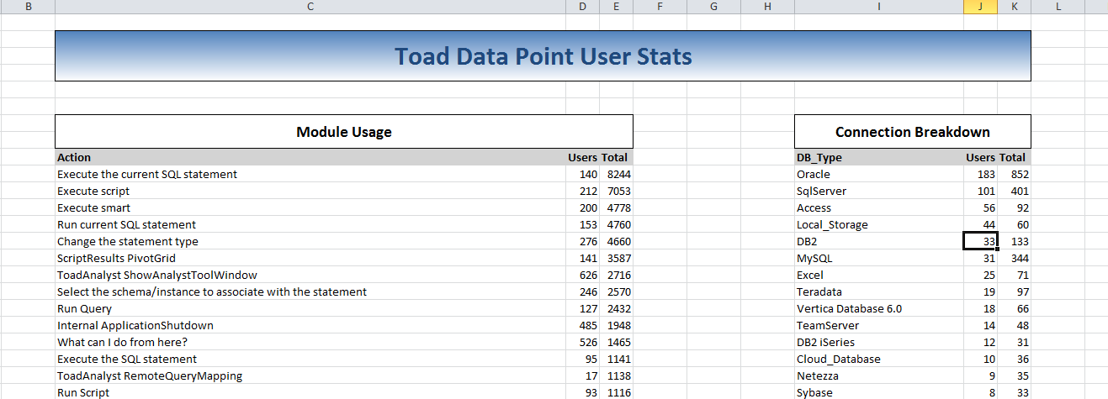The width and height of the screenshot is (1108, 399).
Task: Select the Action column heading cell
Action: click(310, 157)
